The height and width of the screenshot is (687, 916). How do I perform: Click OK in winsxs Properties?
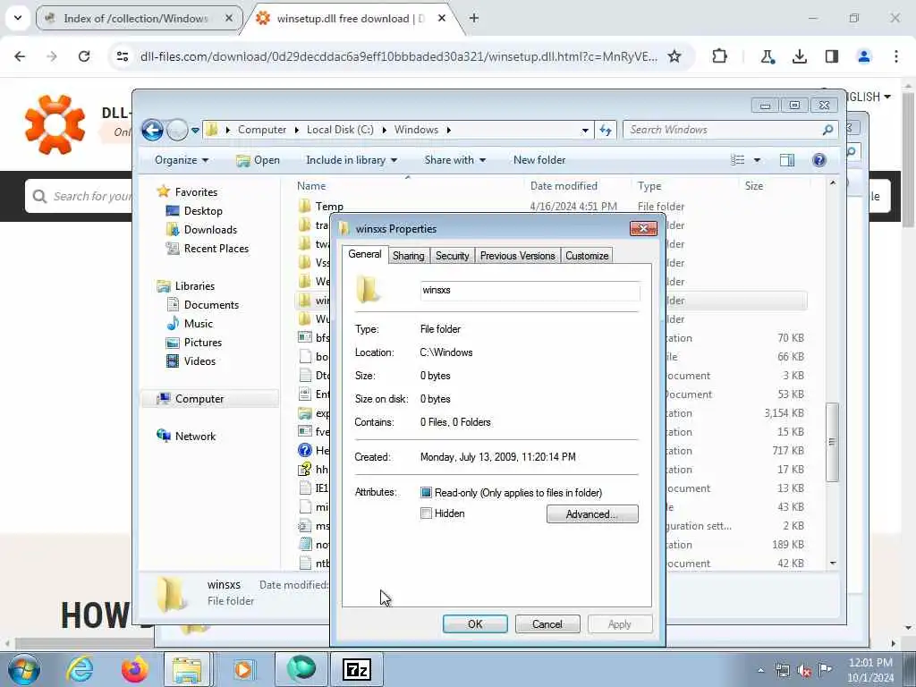pos(475,623)
